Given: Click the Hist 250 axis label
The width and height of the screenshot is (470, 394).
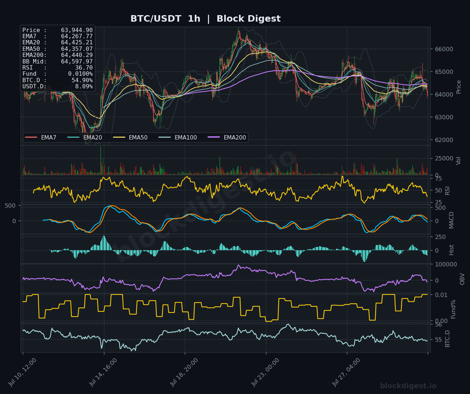Looking at the screenshot, I should coord(440,237).
